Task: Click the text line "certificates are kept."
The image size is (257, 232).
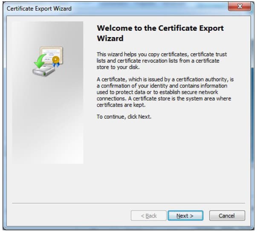Action: 121,104
